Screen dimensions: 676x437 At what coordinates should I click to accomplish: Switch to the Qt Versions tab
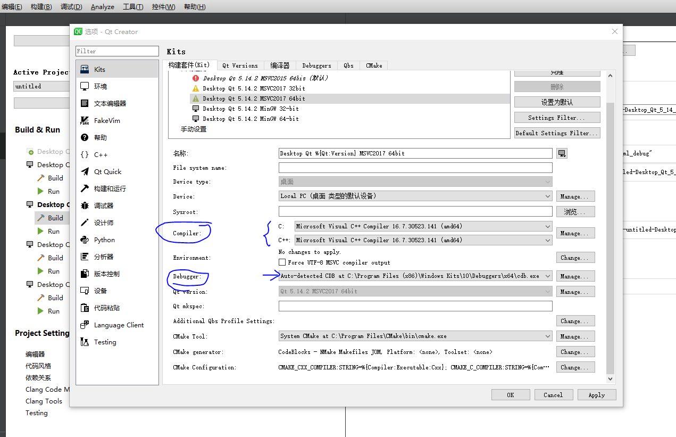(x=240, y=65)
